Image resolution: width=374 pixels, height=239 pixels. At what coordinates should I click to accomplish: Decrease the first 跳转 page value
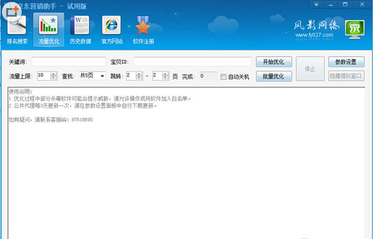point(139,78)
